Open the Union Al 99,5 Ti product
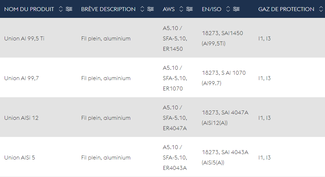 [24, 38]
